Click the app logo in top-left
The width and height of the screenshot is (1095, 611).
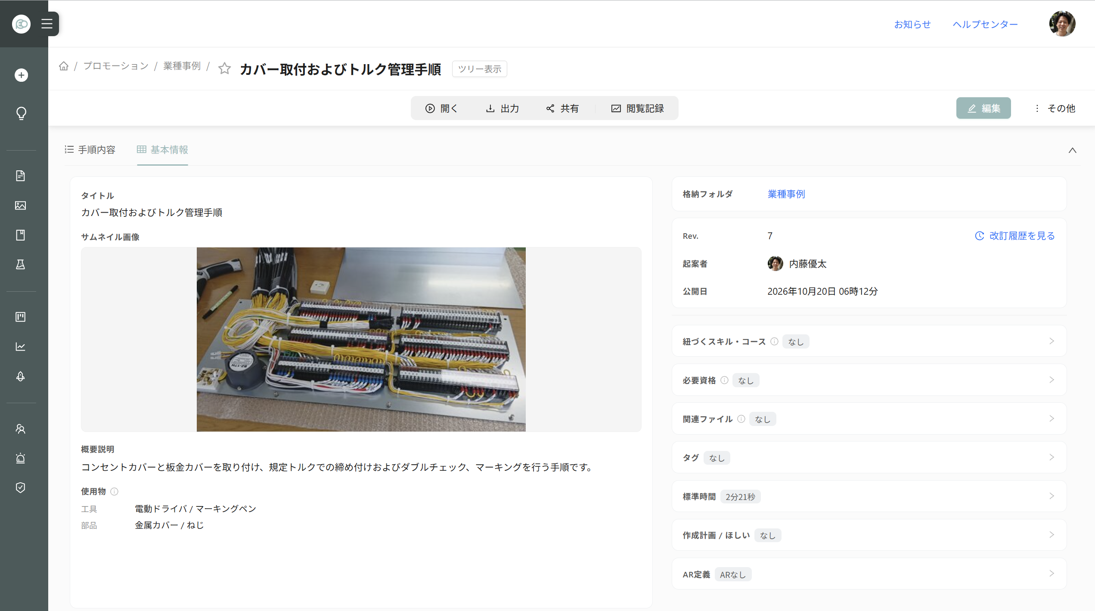(21, 24)
